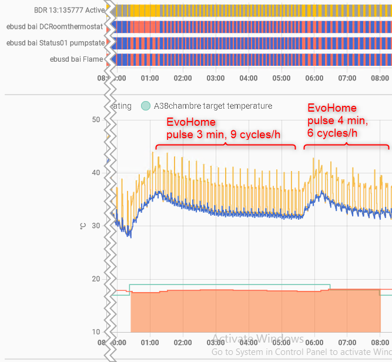392x362 pixels.
Task: Click the 'EvoHome pulse 4 min' annotation
Action: coord(338,120)
